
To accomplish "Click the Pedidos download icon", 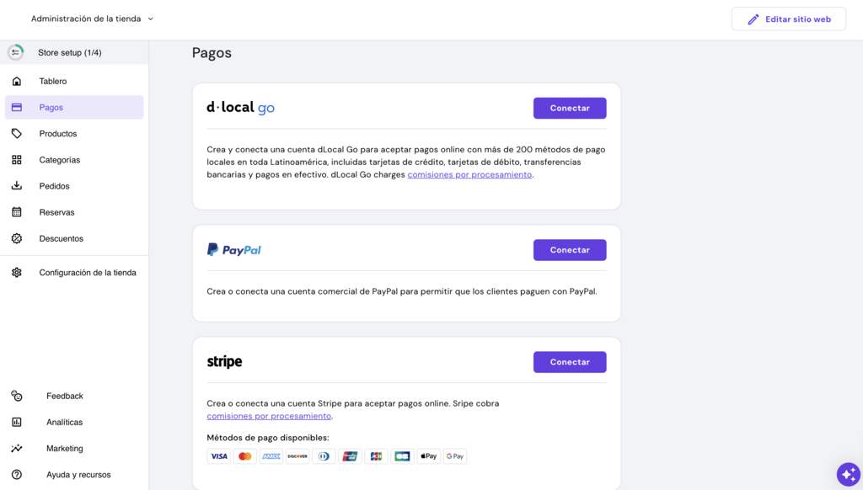I will click(17, 185).
